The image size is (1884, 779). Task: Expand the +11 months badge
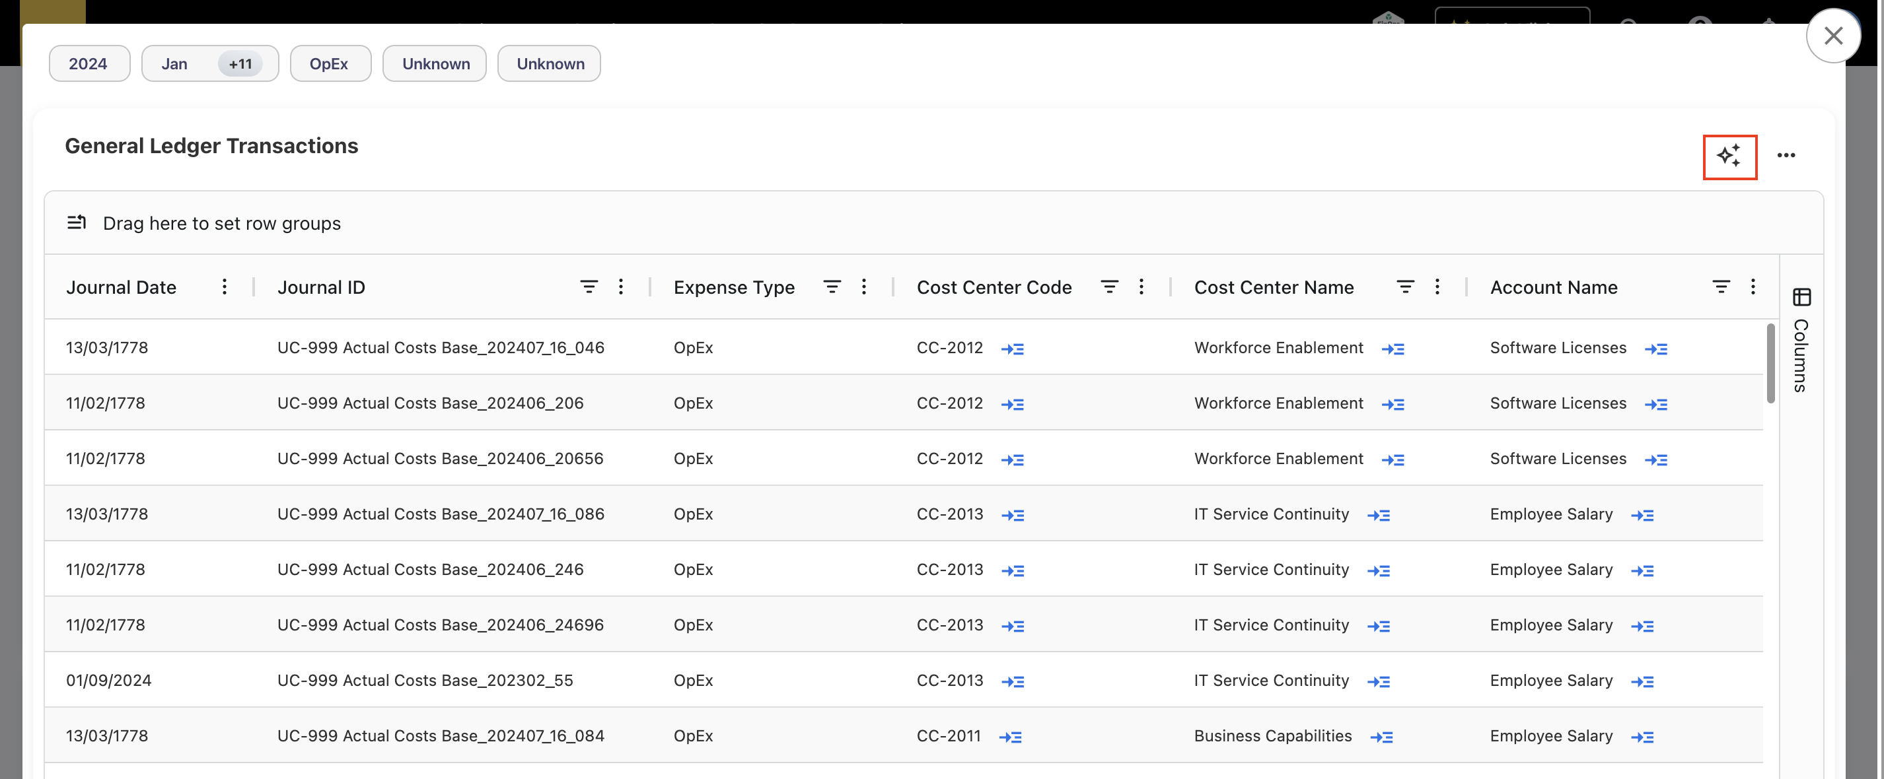coord(240,63)
